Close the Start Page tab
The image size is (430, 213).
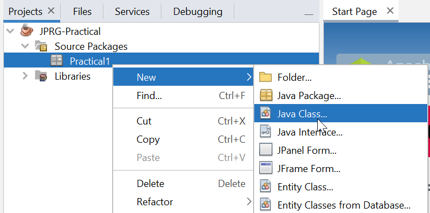tap(390, 11)
